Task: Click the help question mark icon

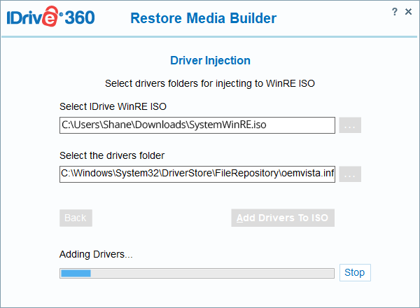Action: tap(394, 12)
